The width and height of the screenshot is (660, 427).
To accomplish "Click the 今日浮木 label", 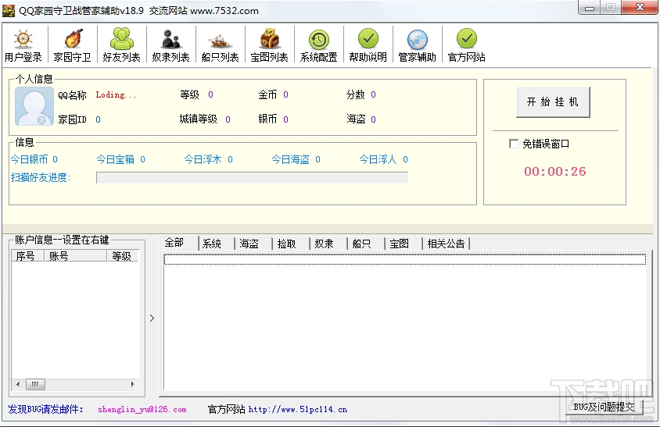I will point(203,159).
